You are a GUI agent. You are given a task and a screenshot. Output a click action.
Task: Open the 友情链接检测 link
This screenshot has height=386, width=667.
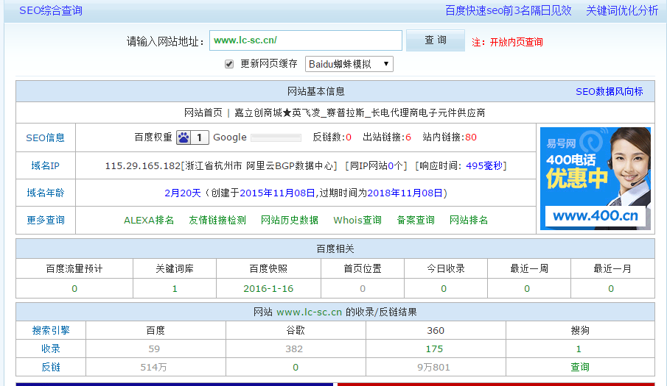(x=217, y=220)
